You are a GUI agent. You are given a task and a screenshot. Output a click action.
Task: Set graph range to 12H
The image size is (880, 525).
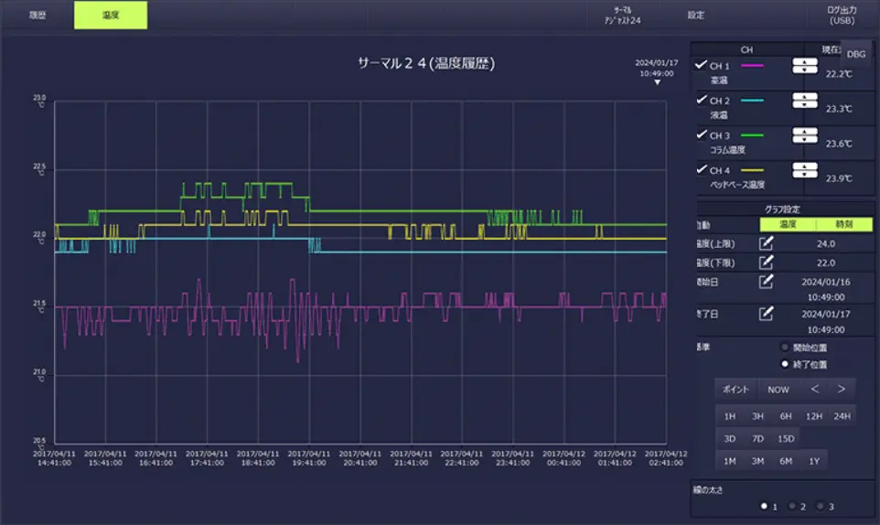(x=814, y=416)
